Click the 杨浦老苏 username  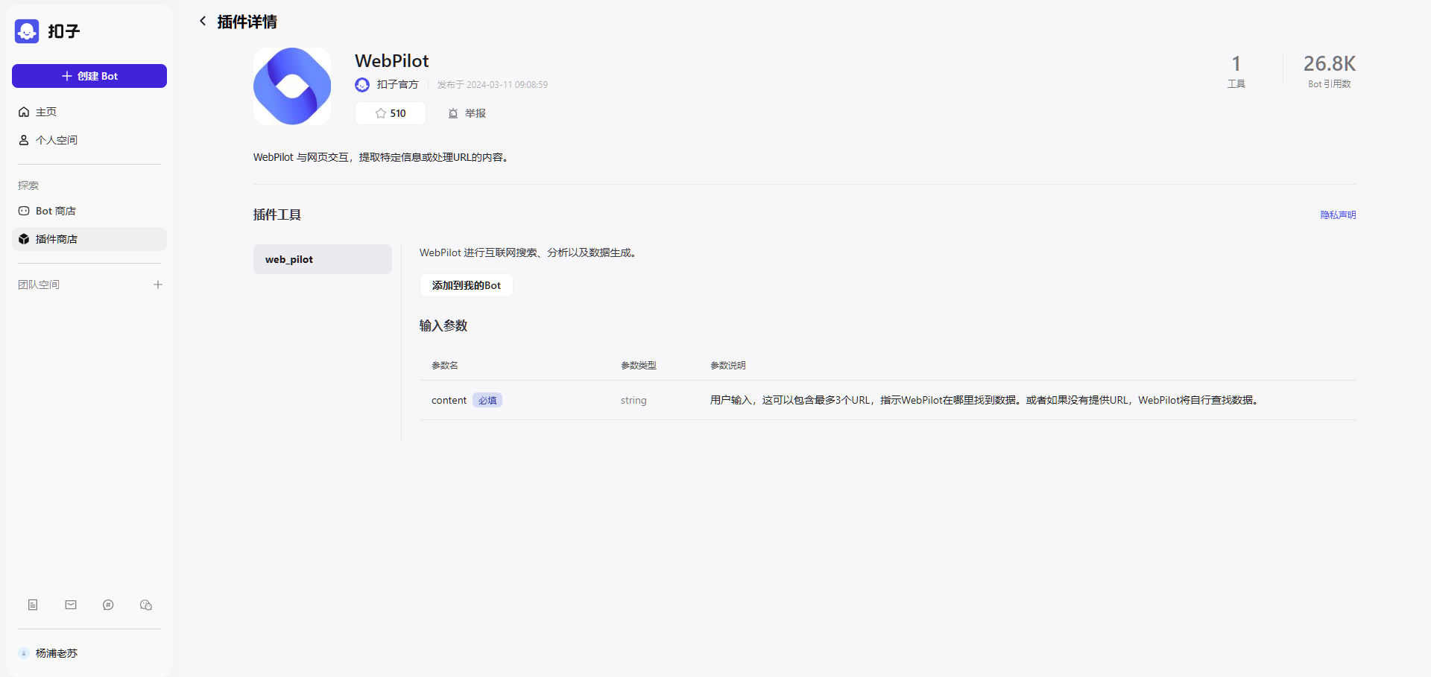tap(57, 653)
